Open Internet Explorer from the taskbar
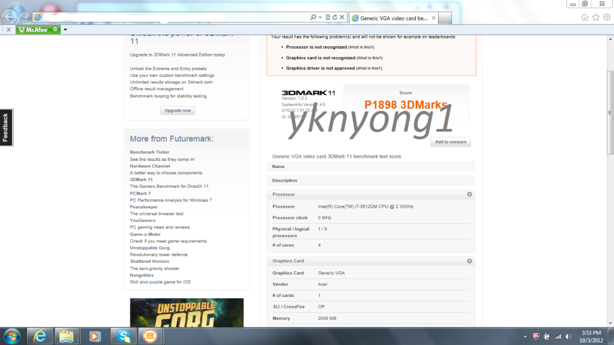The width and height of the screenshot is (614, 345). (x=40, y=336)
